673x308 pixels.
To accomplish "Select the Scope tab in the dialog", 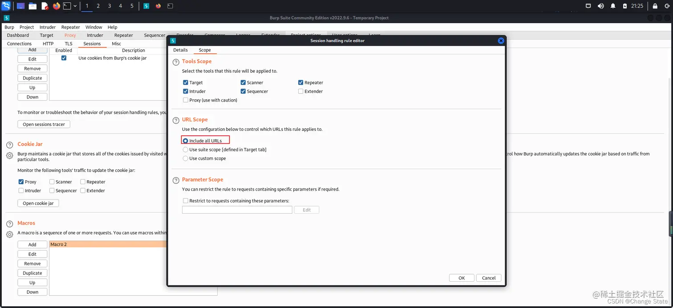I will point(205,50).
